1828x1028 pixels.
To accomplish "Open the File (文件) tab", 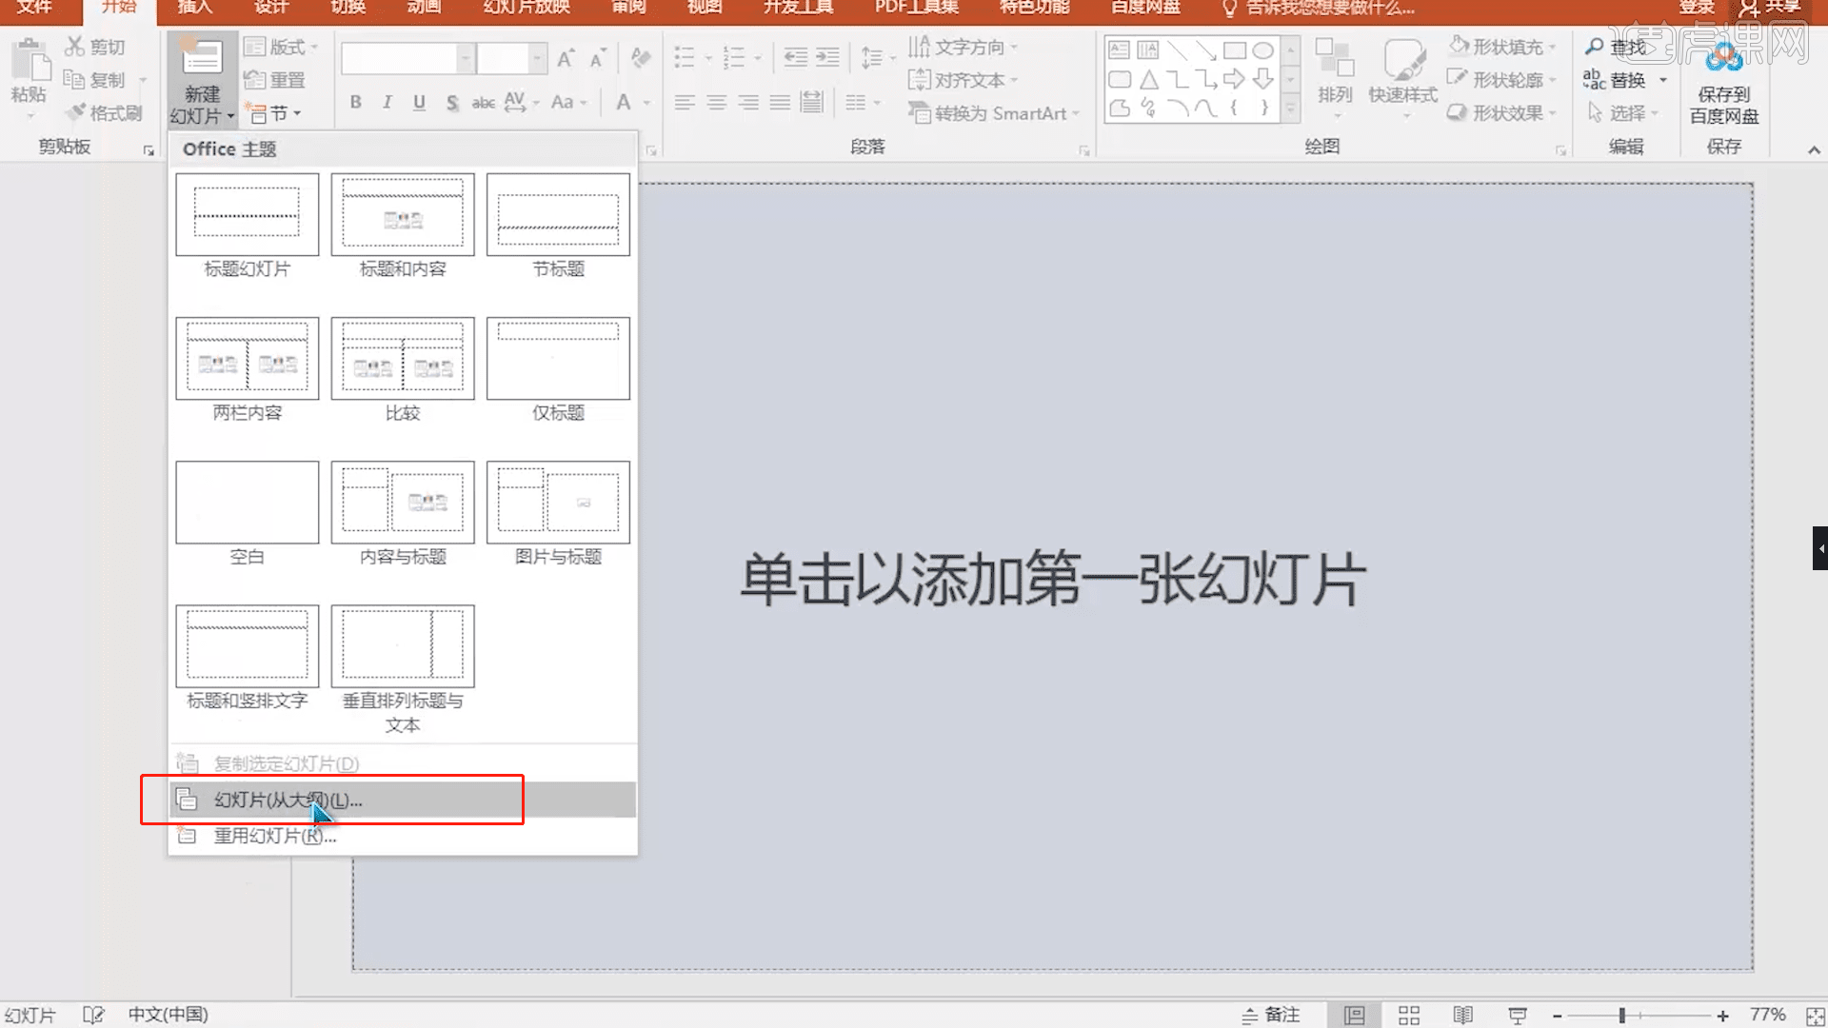I will [x=34, y=8].
